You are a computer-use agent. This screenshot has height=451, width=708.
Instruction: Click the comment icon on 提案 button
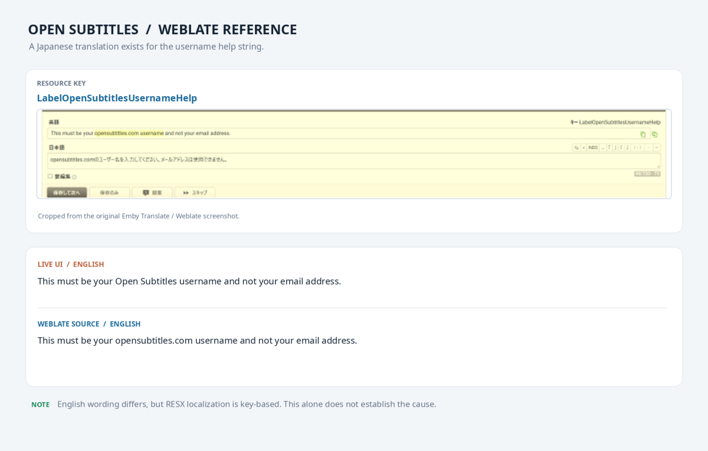coord(146,193)
